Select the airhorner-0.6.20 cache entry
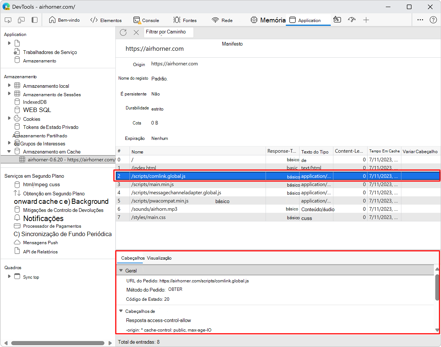 58,159
